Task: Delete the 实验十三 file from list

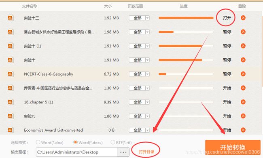Action: click(x=243, y=18)
